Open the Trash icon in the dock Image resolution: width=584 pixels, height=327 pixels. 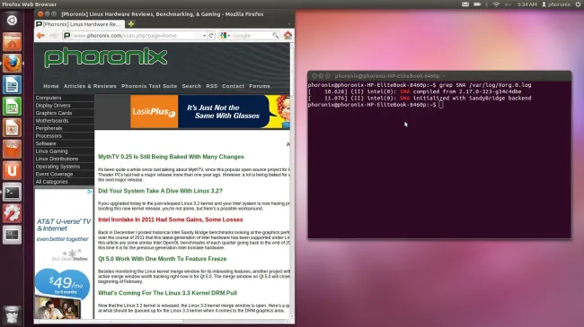pyautogui.click(x=12, y=315)
